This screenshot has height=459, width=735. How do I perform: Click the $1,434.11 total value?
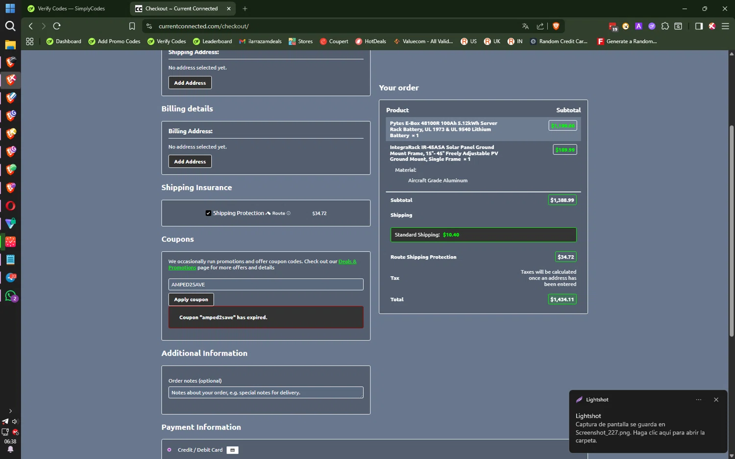(x=562, y=299)
